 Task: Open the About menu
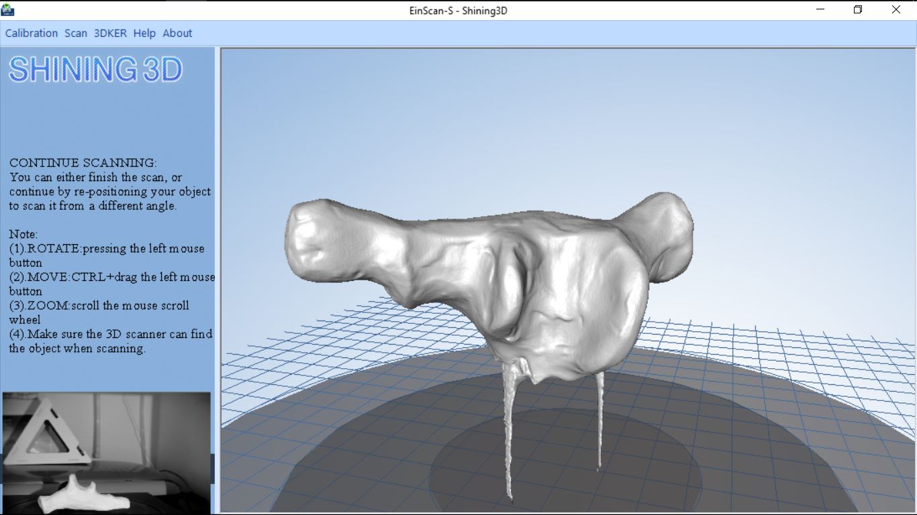click(x=177, y=33)
